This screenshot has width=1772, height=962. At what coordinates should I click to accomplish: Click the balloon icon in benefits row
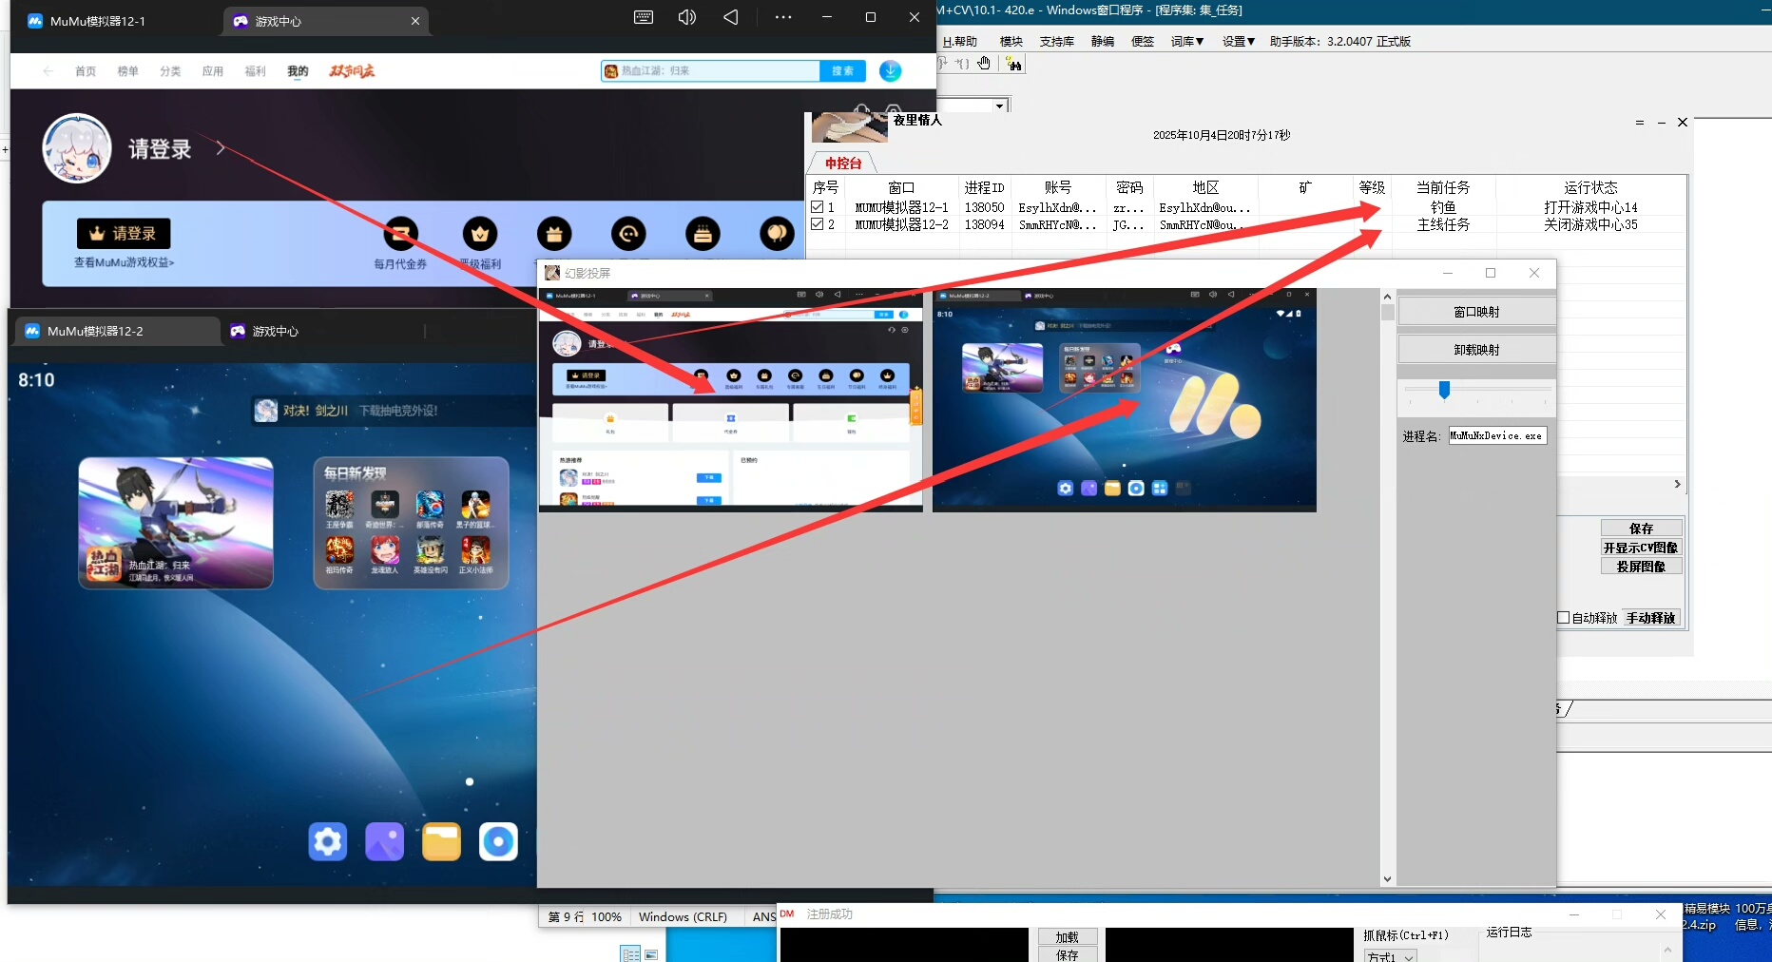778,234
